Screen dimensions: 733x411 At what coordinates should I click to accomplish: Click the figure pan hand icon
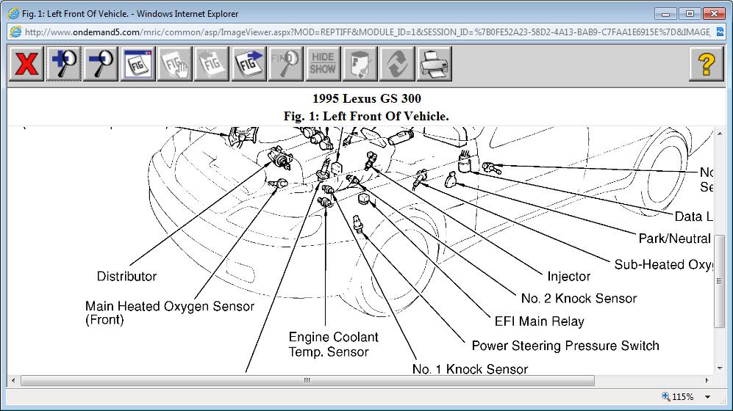point(174,63)
